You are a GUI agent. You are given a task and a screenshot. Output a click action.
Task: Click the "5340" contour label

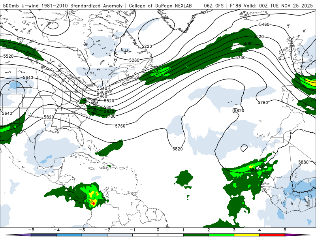(x=102, y=88)
